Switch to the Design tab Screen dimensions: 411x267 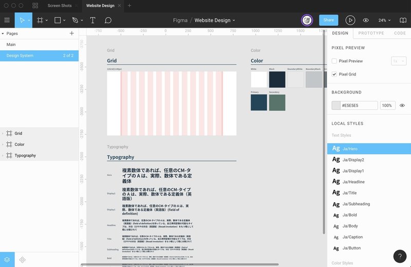[340, 33]
